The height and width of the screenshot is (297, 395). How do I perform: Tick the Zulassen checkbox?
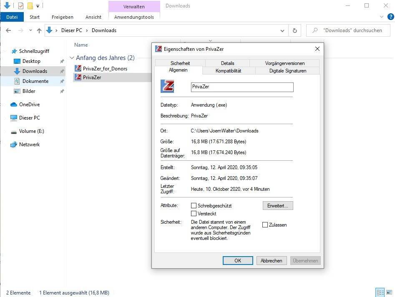click(265, 225)
